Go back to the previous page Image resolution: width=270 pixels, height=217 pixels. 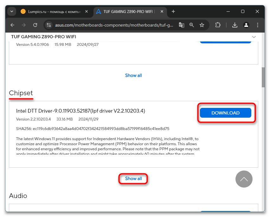coord(12,25)
